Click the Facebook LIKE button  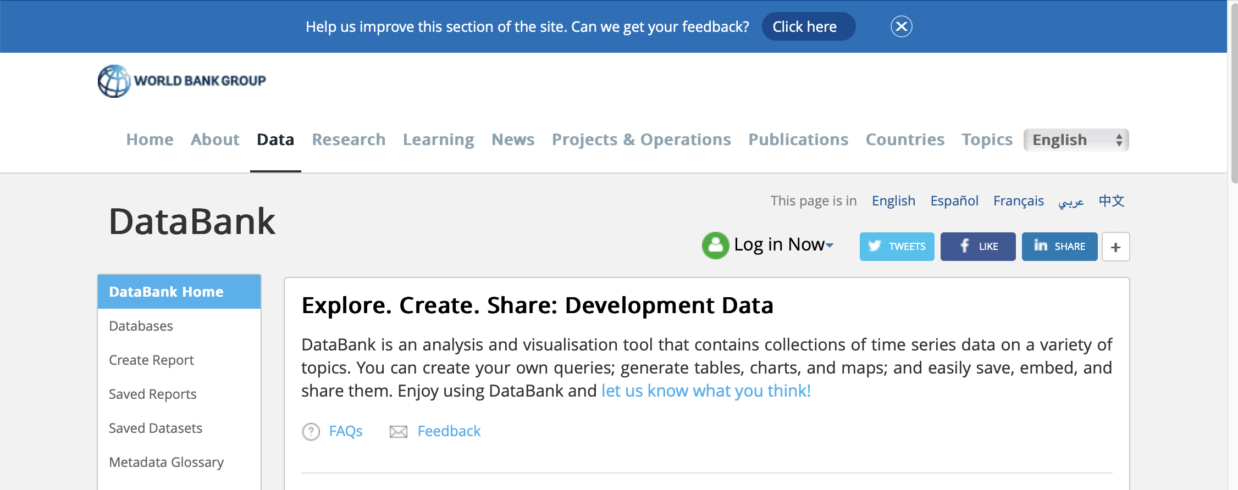pos(978,247)
